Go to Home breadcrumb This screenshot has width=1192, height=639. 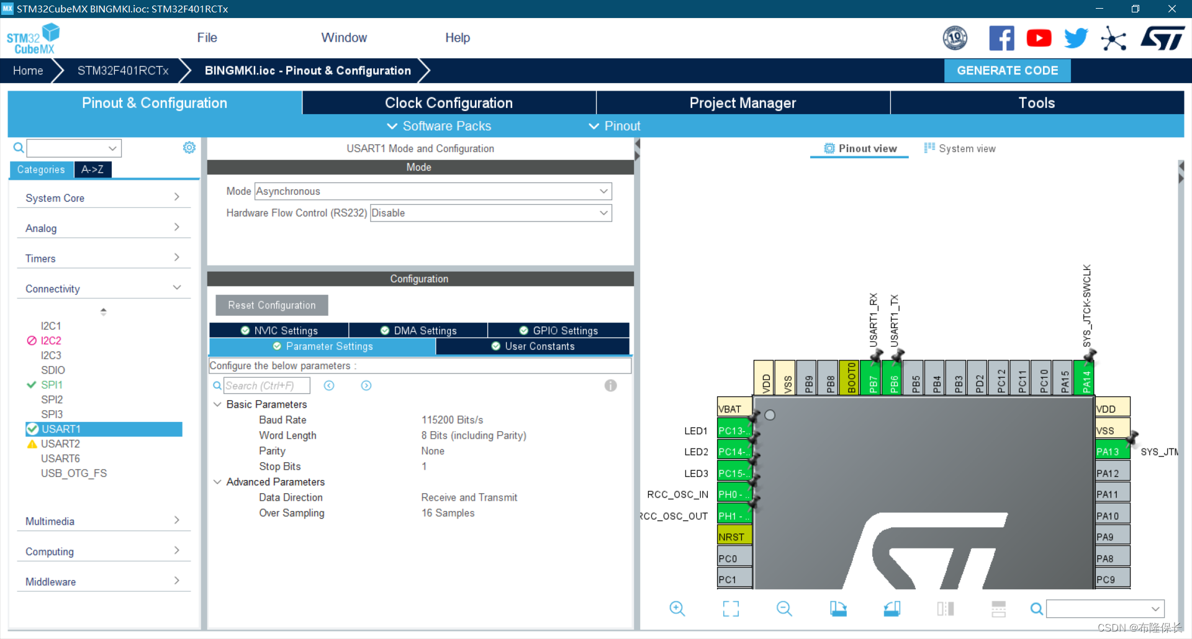[x=28, y=71]
